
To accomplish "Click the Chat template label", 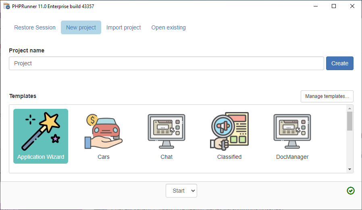I will pyautogui.click(x=166, y=157).
